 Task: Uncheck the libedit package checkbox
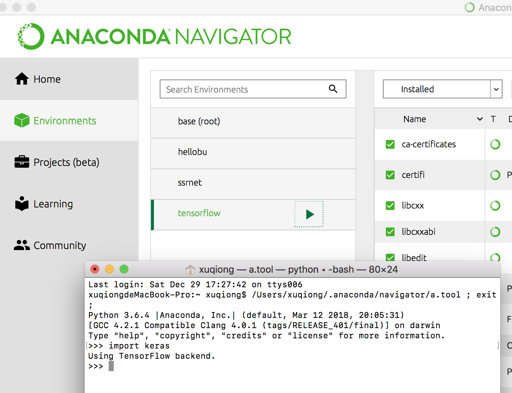(x=390, y=257)
